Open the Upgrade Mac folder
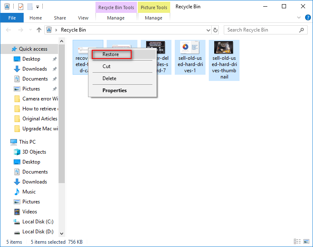The height and width of the screenshot is (247, 313). [x=36, y=129]
